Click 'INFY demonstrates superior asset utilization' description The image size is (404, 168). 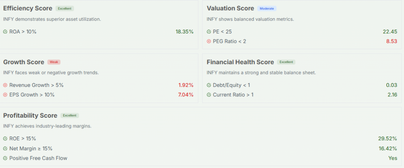click(52, 19)
